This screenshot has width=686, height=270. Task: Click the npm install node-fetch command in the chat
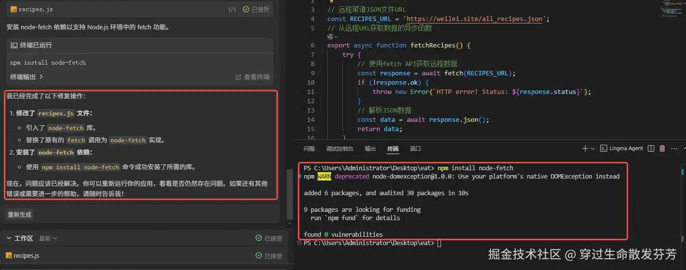pyautogui.click(x=48, y=63)
